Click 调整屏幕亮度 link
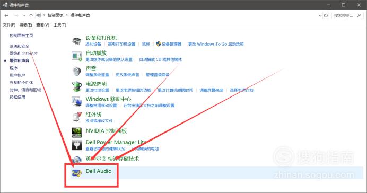The image size is (367, 193). 212,90
